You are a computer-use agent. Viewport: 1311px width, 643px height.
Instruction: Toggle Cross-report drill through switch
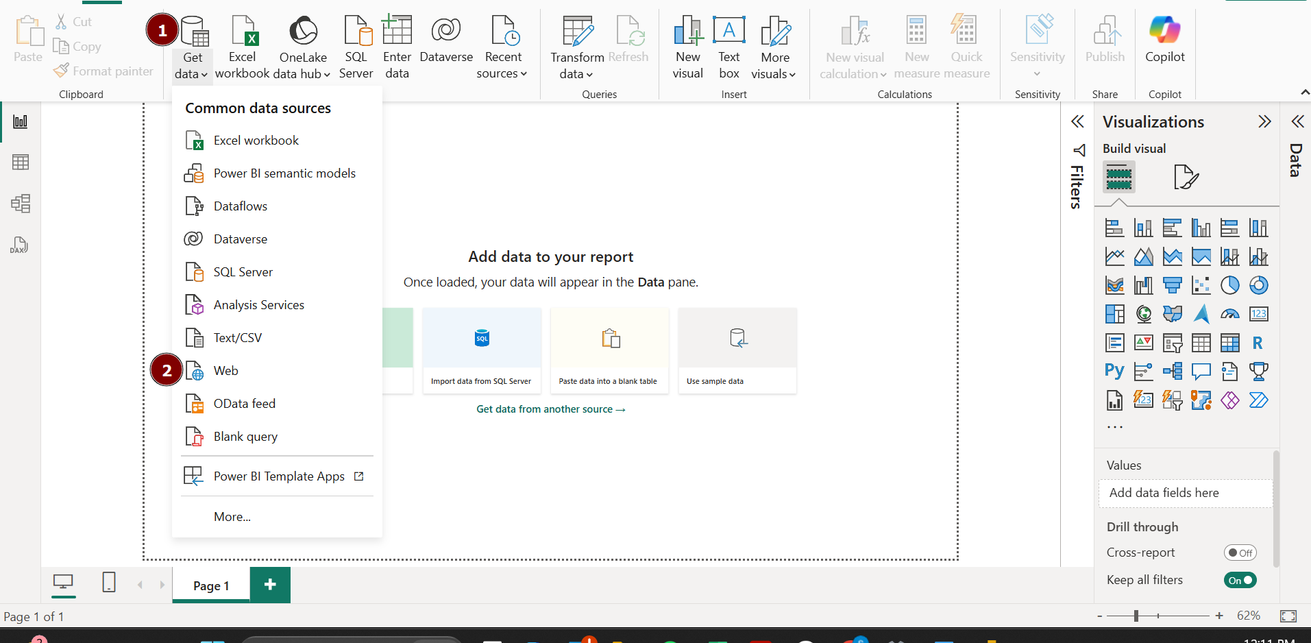pyautogui.click(x=1240, y=553)
